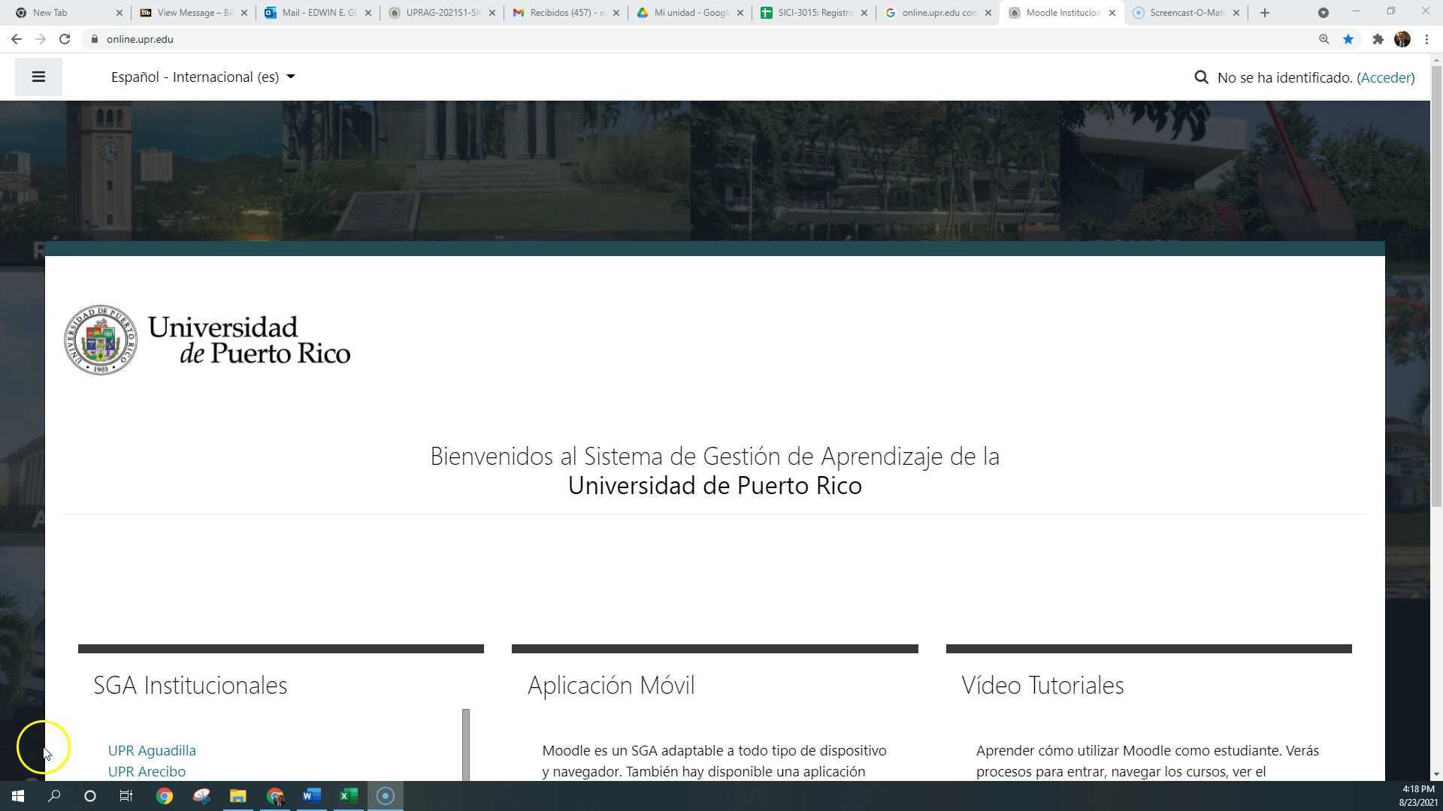Open the browser extensions puzzle icon
Screen dimensions: 1443x811
[x=1378, y=39]
